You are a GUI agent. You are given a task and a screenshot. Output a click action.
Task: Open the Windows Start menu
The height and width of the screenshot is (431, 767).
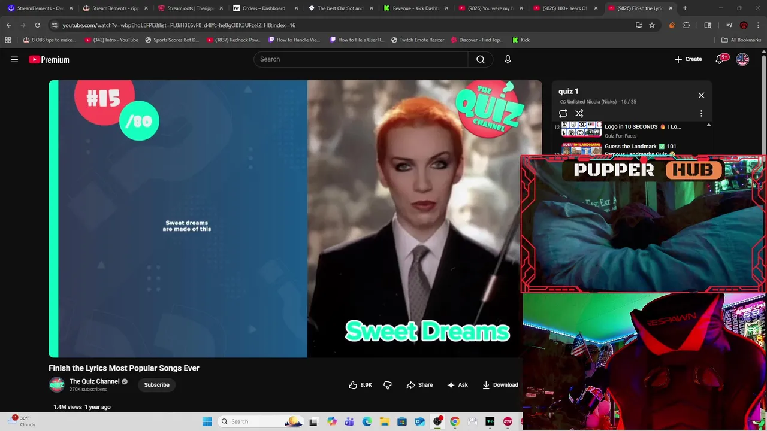[x=207, y=421]
